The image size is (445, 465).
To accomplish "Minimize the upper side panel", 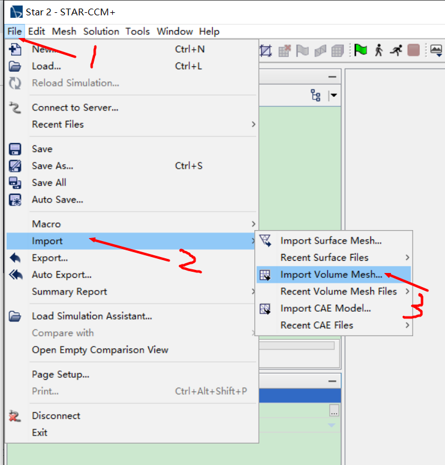I will tap(332, 77).
